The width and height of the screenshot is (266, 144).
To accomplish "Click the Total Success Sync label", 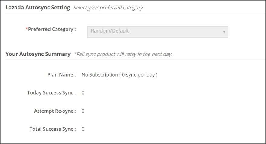I will [53, 129].
